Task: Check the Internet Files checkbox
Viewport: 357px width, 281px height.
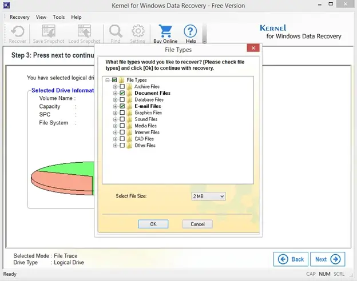Action: tap(122, 133)
